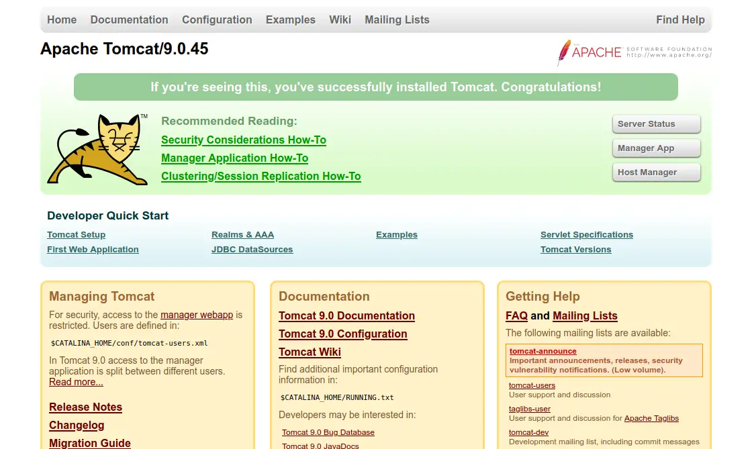752x449 pixels.
Task: Follow the Tomcat Setup quick start link
Action: 77,235
